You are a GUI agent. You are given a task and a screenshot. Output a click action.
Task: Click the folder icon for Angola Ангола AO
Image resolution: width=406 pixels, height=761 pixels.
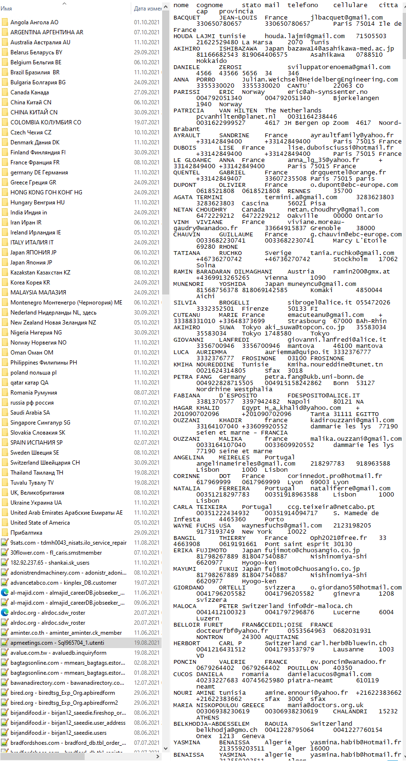(x=5, y=22)
